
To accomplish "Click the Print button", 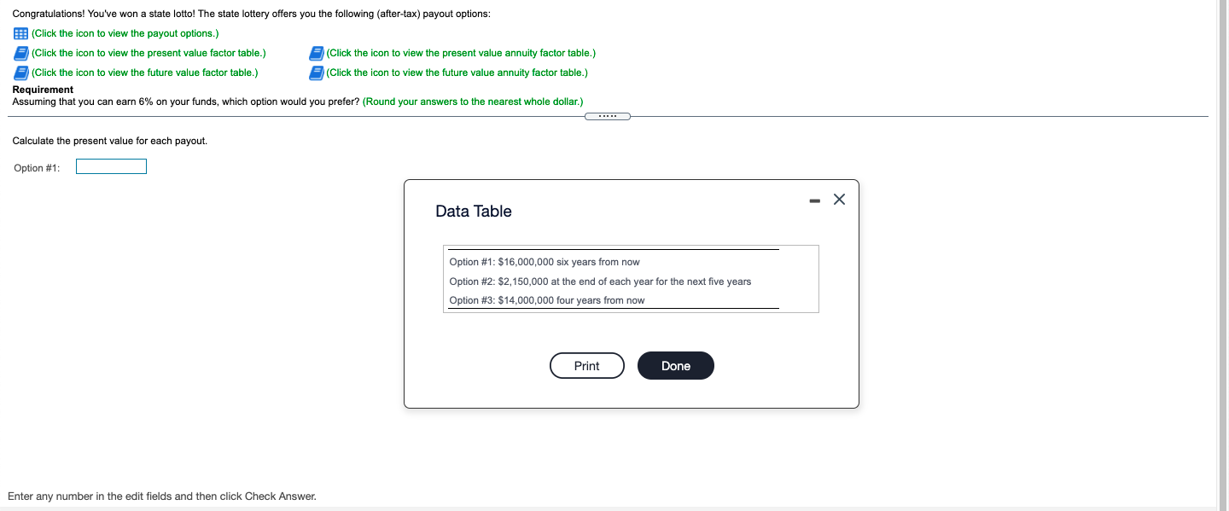I will 586,365.
